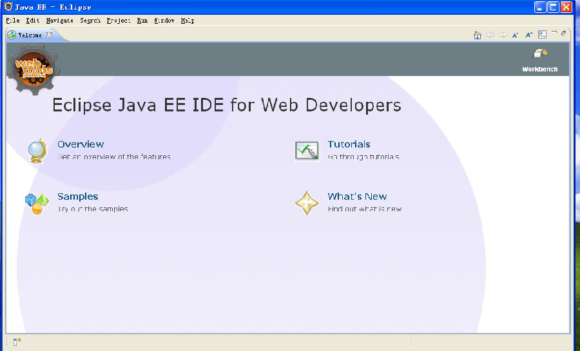Reduce the welcome page font size
The width and height of the screenshot is (580, 351).
tap(516, 35)
